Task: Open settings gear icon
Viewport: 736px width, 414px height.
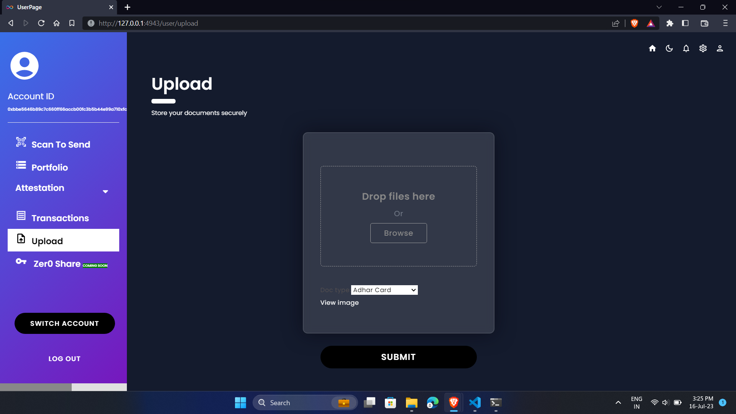Action: click(703, 48)
